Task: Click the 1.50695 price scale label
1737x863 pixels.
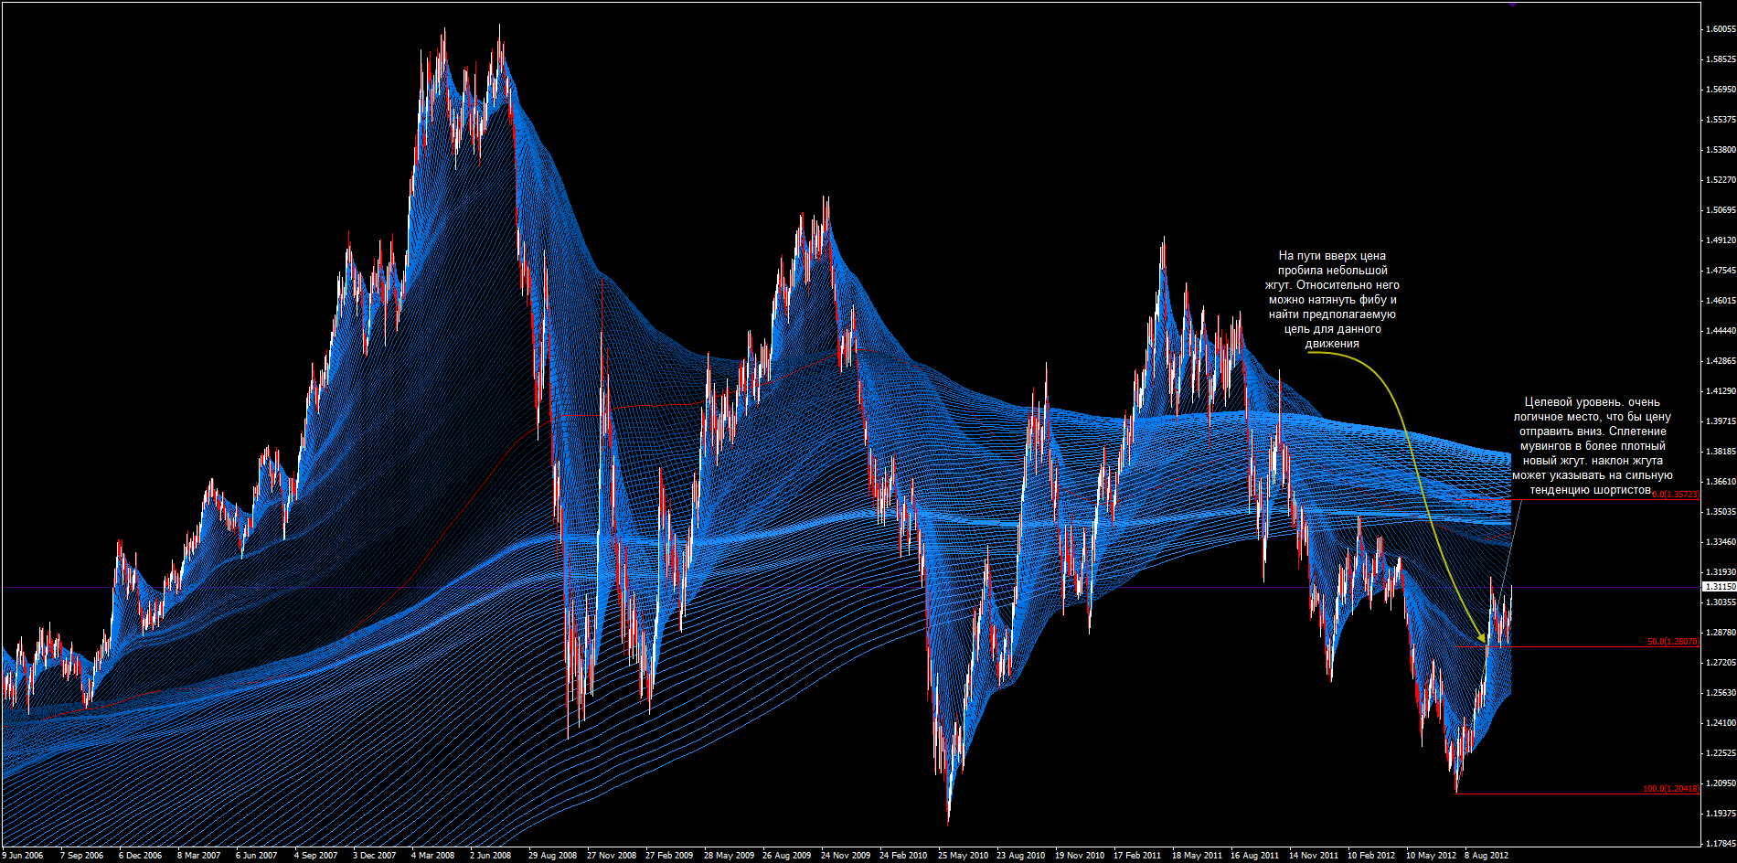Action: click(x=1721, y=210)
